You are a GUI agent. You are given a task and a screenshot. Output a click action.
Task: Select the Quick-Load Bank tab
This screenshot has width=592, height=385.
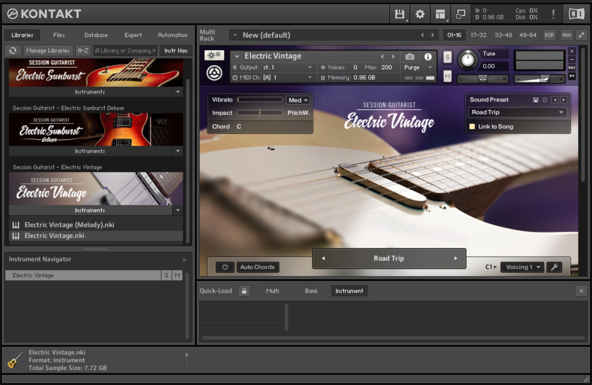pos(311,291)
